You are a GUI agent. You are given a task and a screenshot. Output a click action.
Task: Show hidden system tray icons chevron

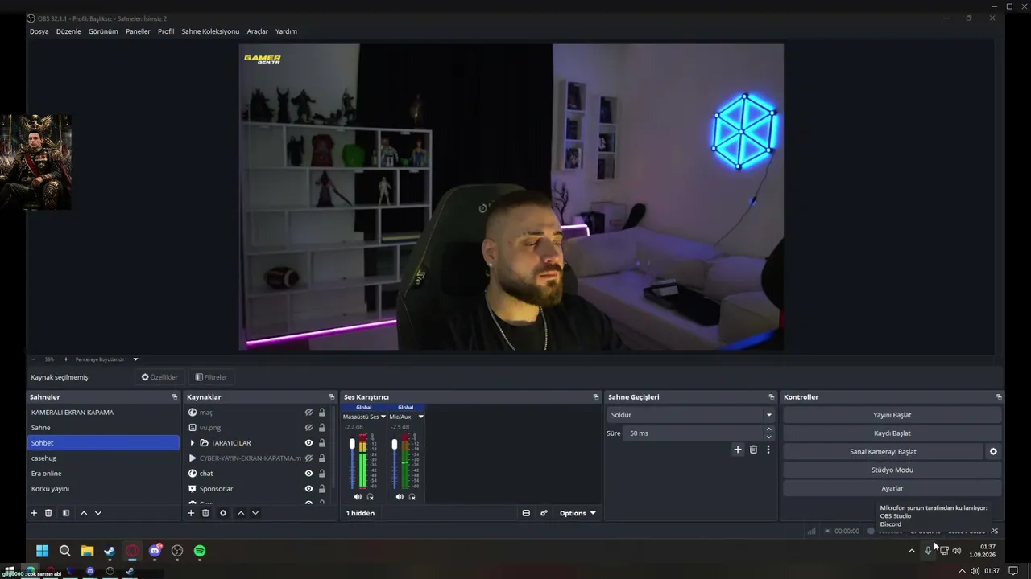coord(912,551)
